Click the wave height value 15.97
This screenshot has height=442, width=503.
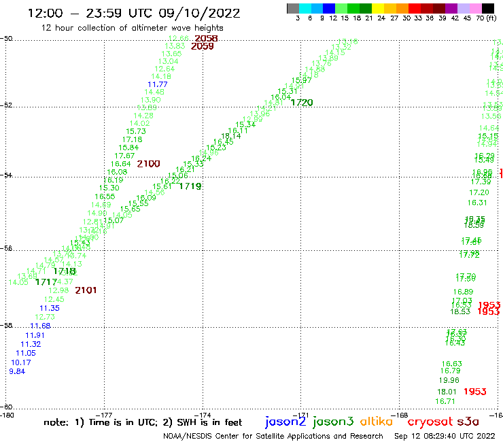[x=301, y=80]
